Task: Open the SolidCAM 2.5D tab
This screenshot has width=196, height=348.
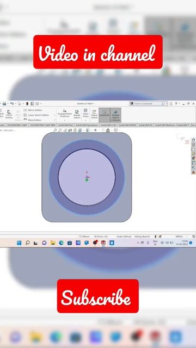Action: (108, 125)
